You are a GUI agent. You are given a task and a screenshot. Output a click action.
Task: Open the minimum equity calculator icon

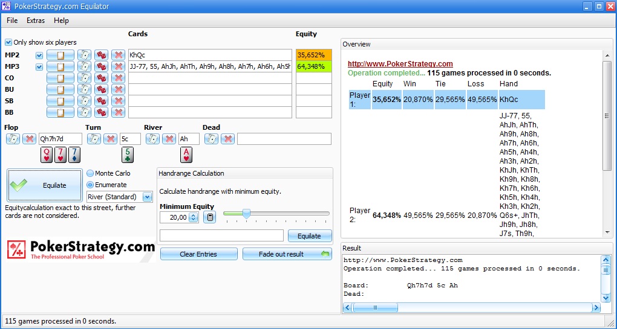point(210,217)
